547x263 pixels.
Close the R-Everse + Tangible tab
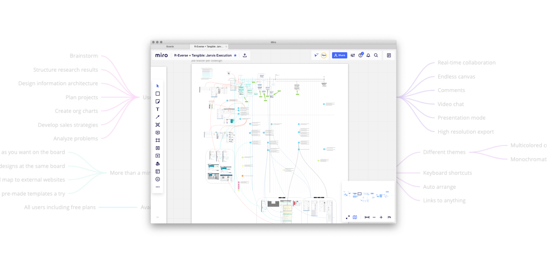click(226, 47)
